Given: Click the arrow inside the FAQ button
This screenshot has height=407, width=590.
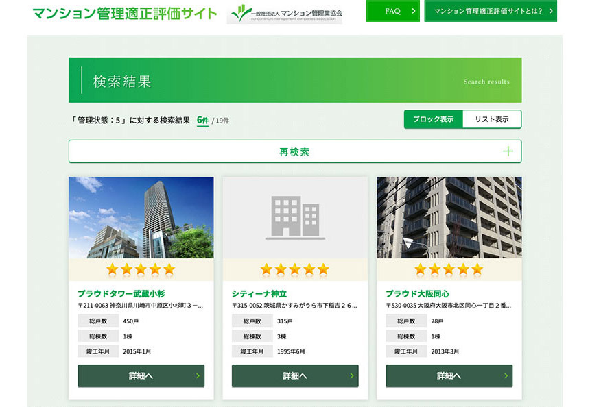Looking at the screenshot, I should point(413,11).
